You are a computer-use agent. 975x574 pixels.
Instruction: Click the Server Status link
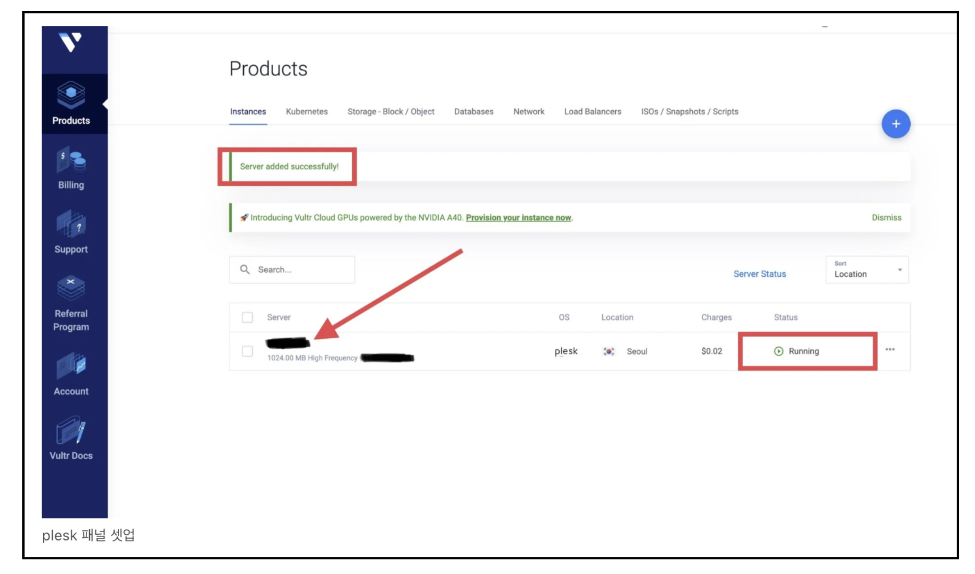759,274
